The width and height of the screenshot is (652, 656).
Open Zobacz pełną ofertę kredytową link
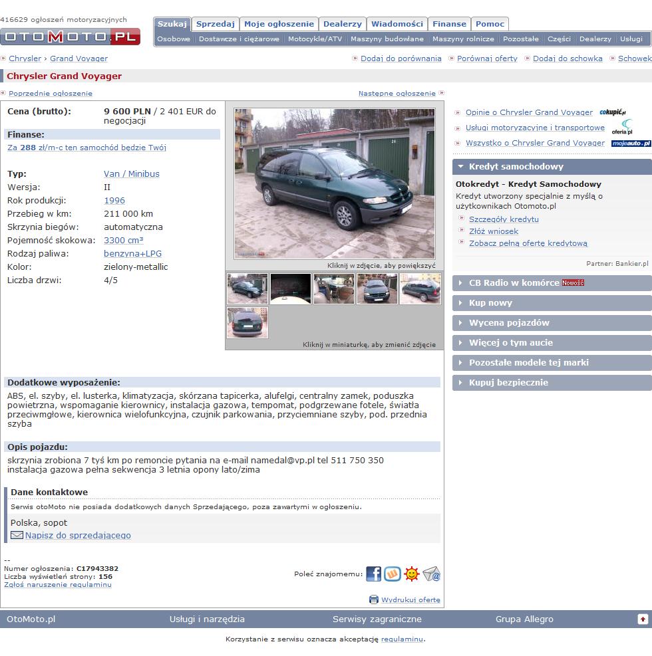528,243
